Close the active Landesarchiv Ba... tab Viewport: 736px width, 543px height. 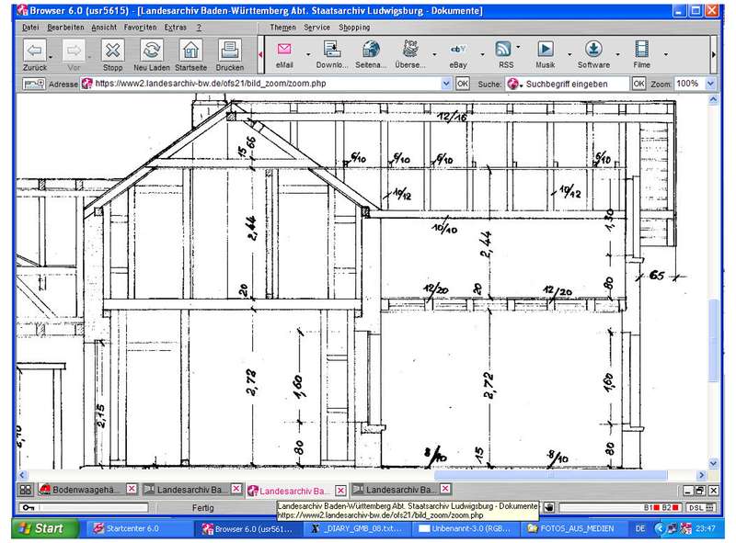click(340, 491)
